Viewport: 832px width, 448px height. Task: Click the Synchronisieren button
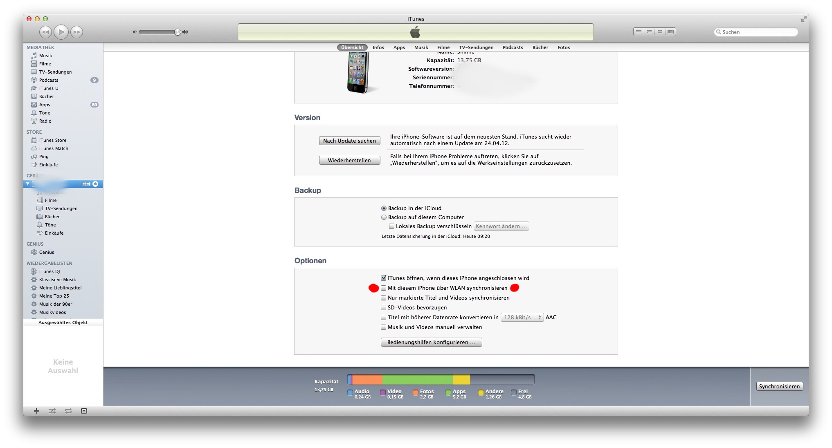click(779, 386)
